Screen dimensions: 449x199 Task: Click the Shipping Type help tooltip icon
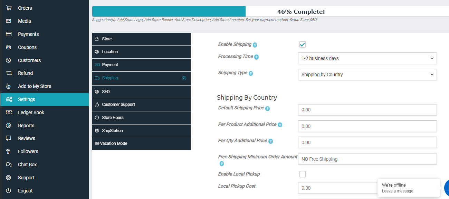pyautogui.click(x=251, y=73)
